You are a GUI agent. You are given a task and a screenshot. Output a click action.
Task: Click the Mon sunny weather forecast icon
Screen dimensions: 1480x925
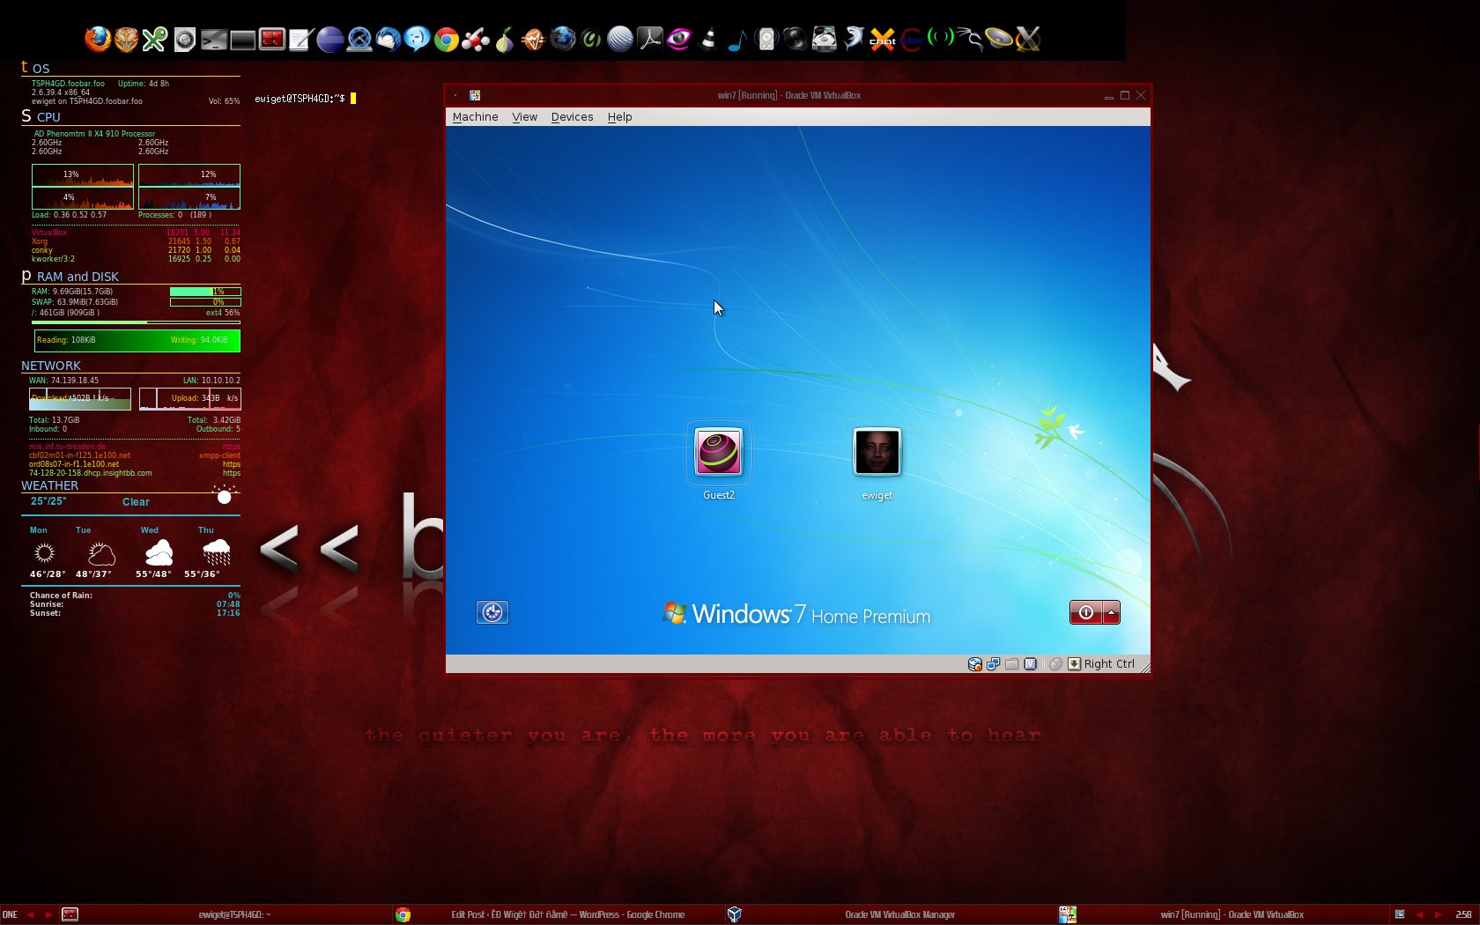(x=44, y=552)
